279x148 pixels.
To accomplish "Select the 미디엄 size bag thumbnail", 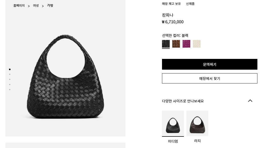I will point(173,123).
